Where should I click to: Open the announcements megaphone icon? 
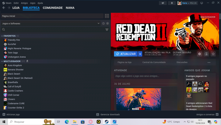163,3
